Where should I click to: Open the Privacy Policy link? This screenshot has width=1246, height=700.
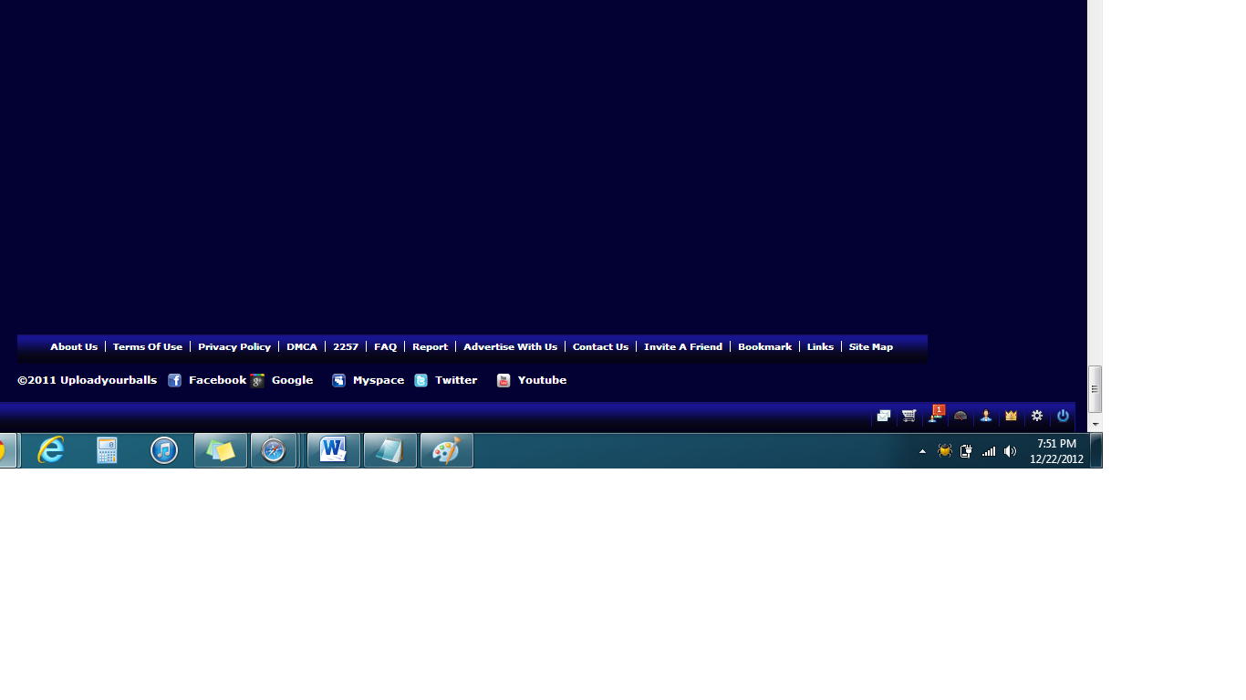(x=234, y=347)
